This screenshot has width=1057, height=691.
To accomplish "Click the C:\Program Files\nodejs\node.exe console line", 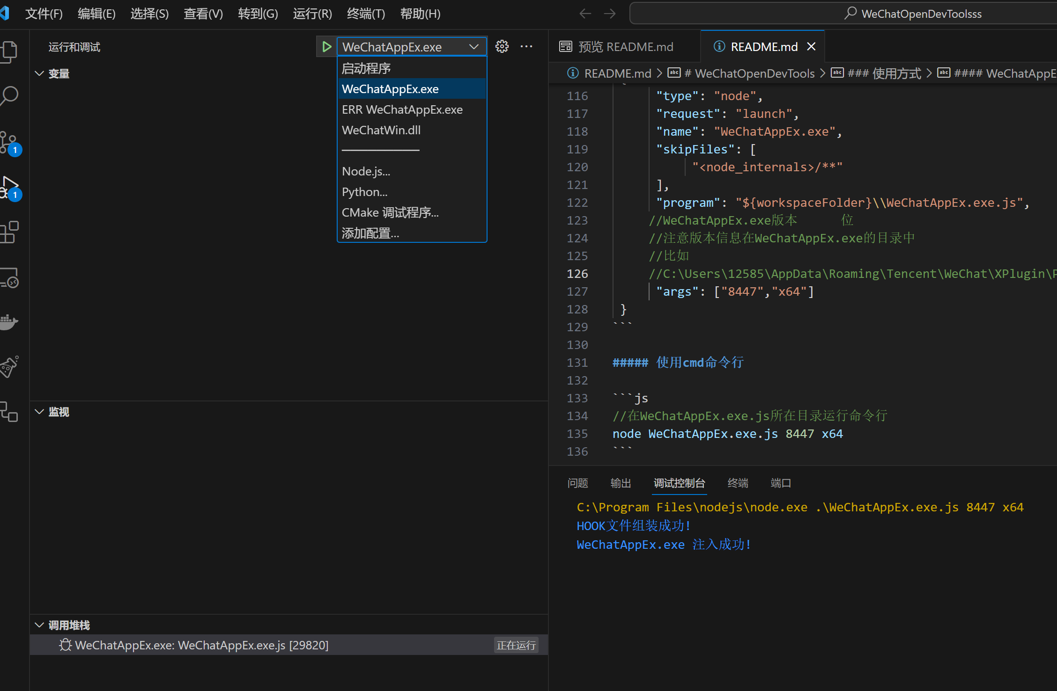I will (800, 507).
